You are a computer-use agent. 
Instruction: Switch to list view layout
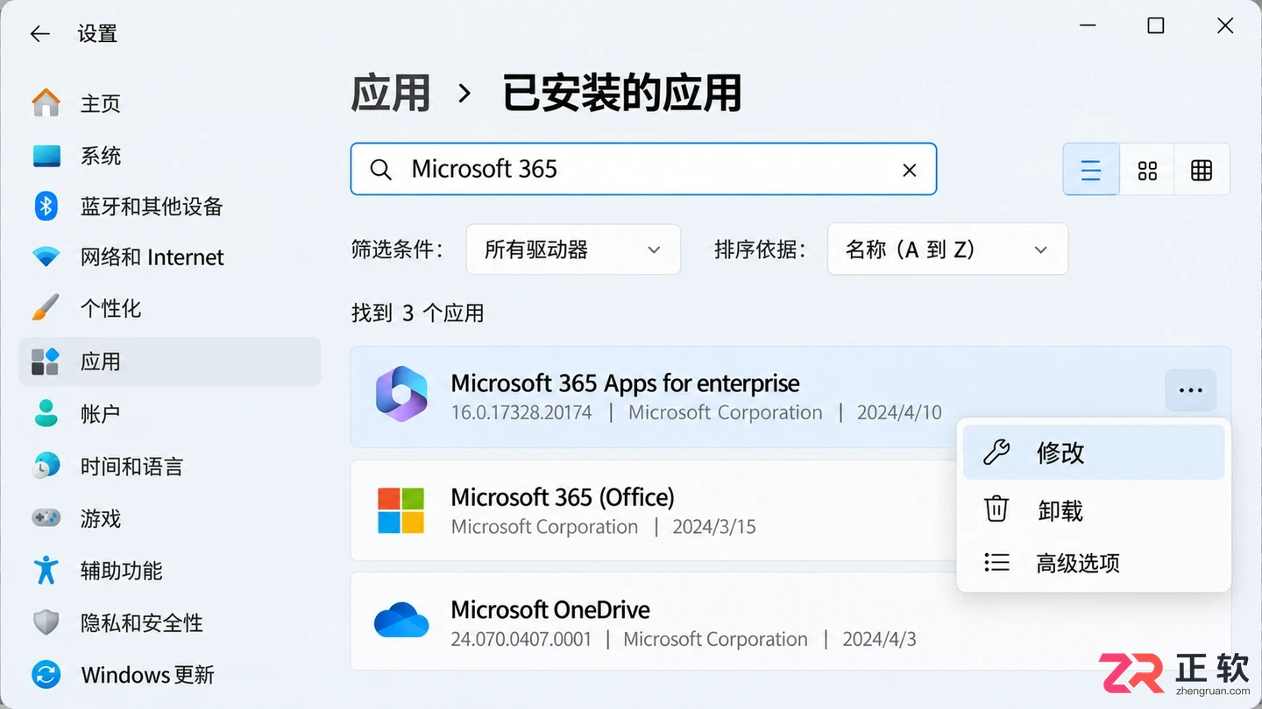[x=1091, y=170]
